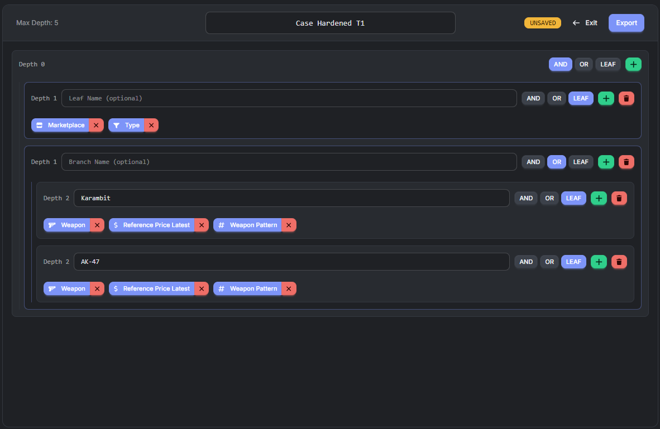This screenshot has width=660, height=429.
Task: Remove Weapon chip from Karambit leaf
Action: click(97, 225)
